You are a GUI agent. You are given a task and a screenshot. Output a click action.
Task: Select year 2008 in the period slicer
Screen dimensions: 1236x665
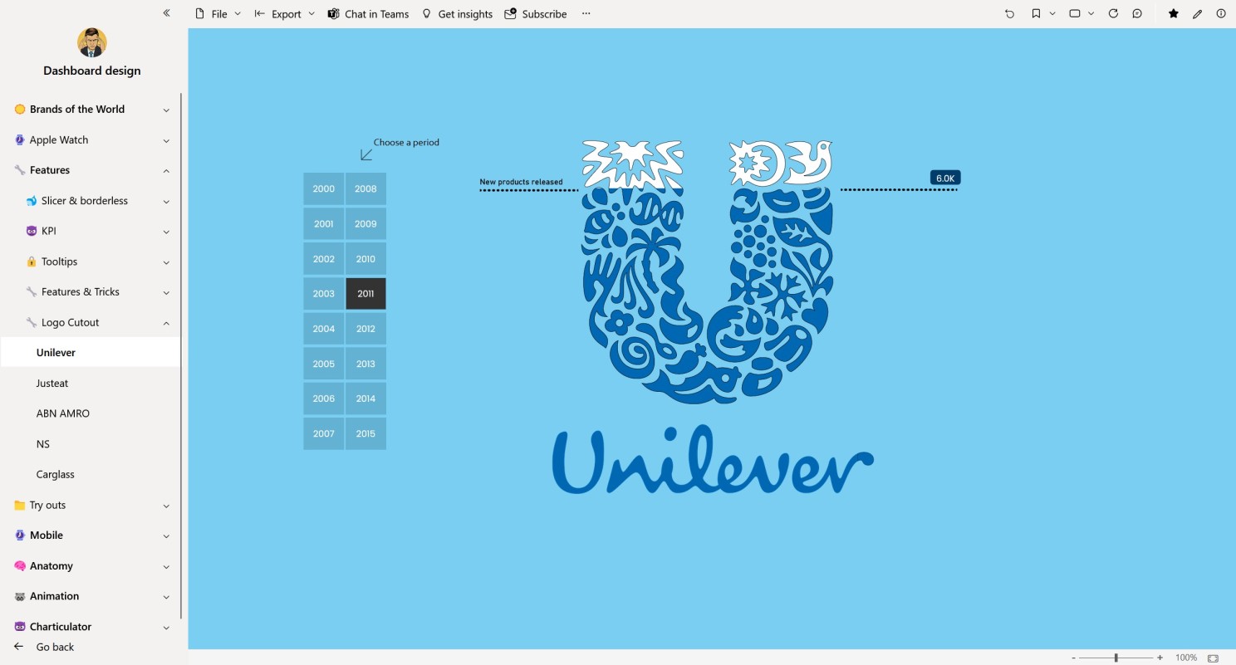[365, 188]
